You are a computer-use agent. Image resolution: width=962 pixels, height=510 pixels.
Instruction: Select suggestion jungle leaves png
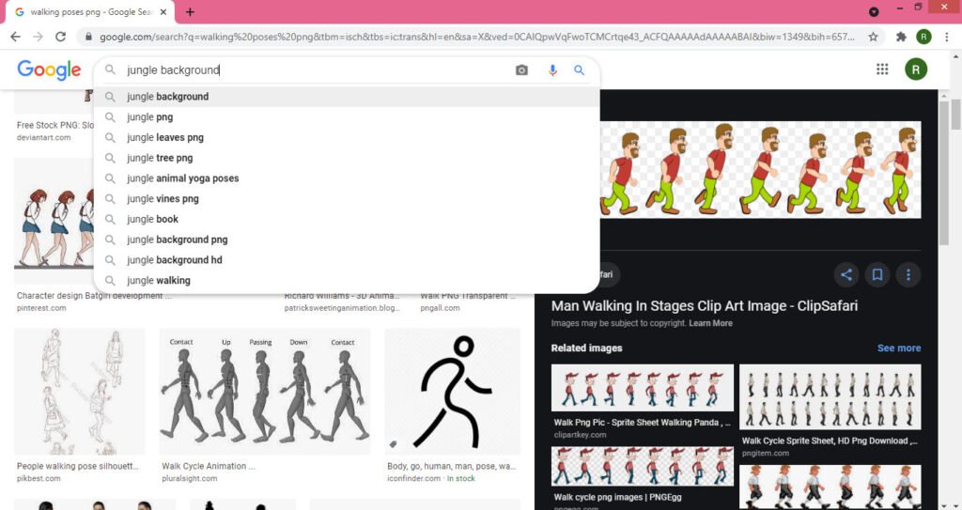tap(347, 137)
